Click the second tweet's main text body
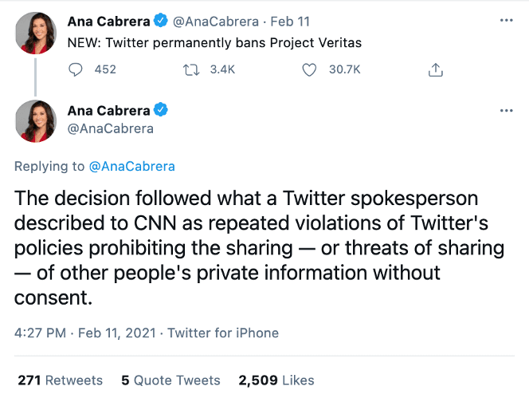This screenshot has height=402, width=529. tap(259, 248)
